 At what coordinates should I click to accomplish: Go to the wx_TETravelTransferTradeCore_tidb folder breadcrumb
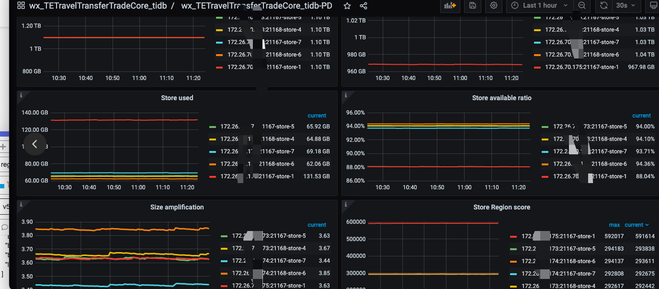[98, 6]
